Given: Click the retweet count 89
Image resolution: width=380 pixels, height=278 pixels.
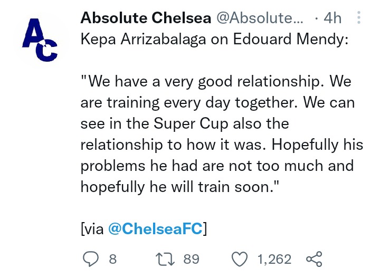Looking at the screenshot, I should click(x=191, y=259).
